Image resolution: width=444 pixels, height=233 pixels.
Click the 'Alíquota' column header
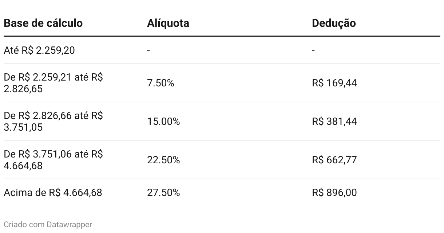pos(168,23)
